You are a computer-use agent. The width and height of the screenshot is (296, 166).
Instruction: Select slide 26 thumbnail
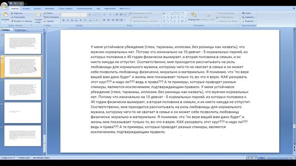[x=23, y=113]
